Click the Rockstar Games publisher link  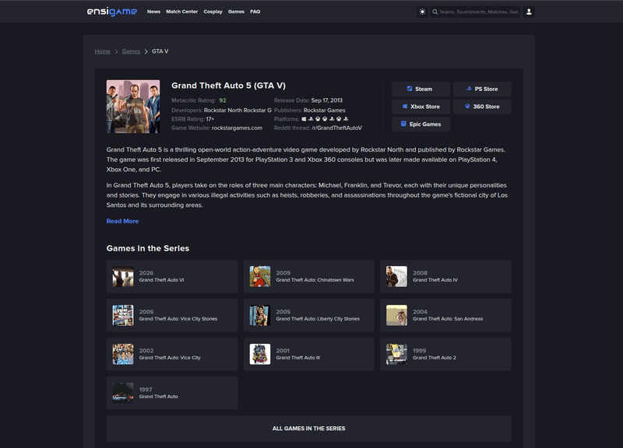coord(325,110)
